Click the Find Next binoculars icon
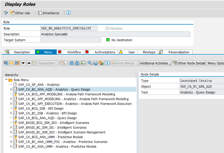The height and width of the screenshot is (153, 224). tap(77, 63)
